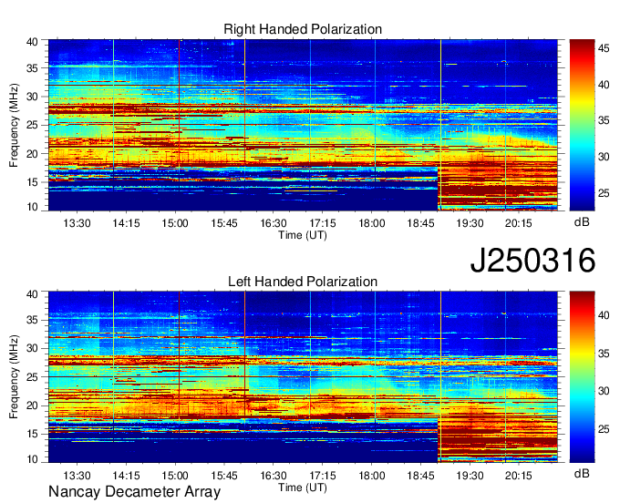The image size is (620, 503).
Task: Click 20 MHz frequency tick of Left Handed plot
Action: [32, 405]
